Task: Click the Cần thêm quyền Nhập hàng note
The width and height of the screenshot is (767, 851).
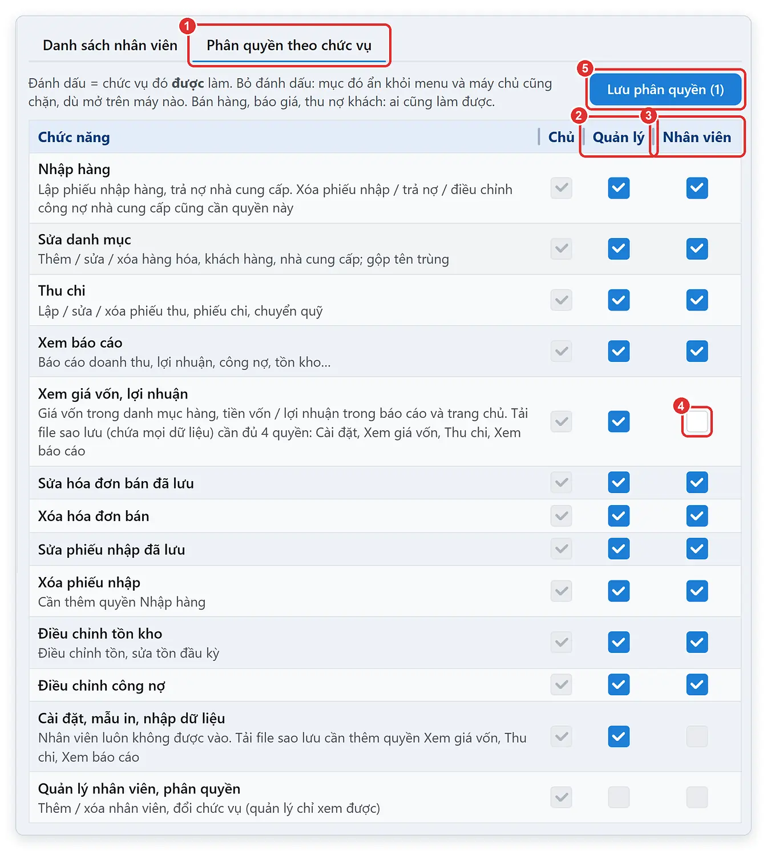Action: pyautogui.click(x=122, y=602)
